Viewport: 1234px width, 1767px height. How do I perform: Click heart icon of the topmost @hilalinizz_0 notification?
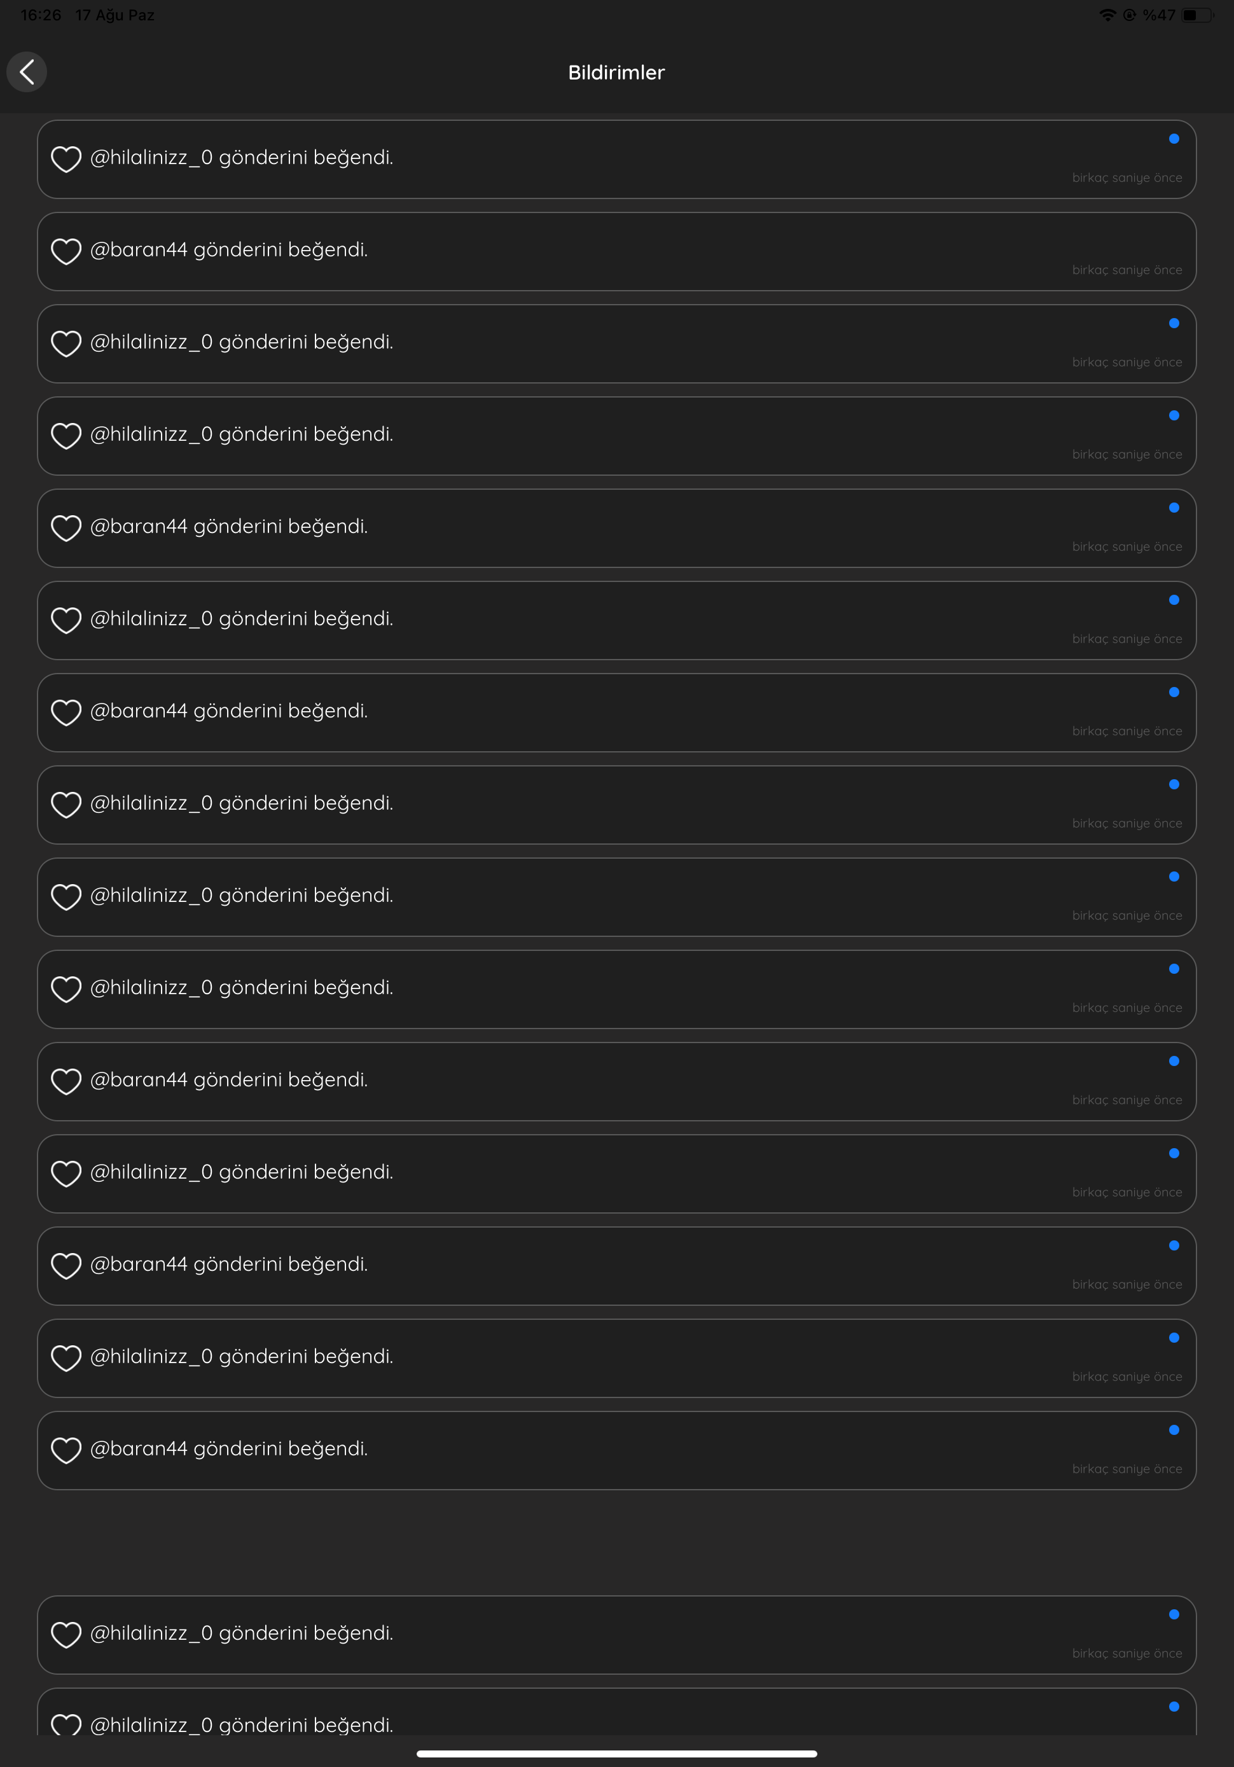(66, 159)
